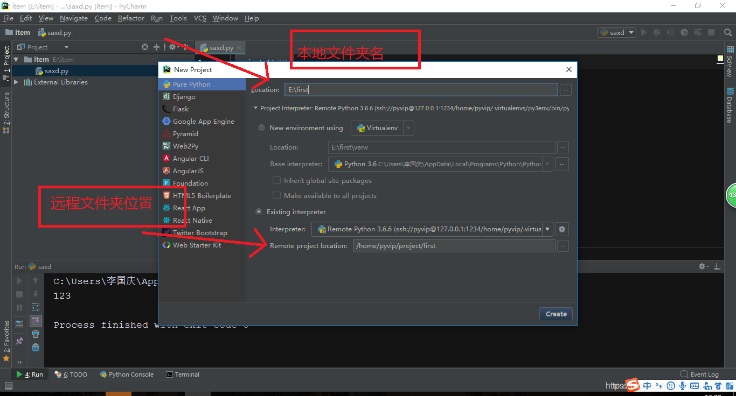Collapse the item folder tree node

pos(16,60)
